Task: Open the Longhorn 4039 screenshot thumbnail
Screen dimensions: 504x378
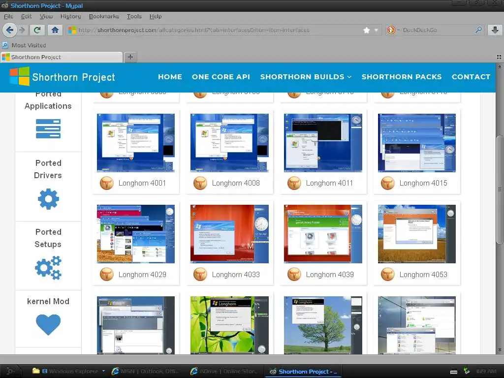Action: click(323, 234)
